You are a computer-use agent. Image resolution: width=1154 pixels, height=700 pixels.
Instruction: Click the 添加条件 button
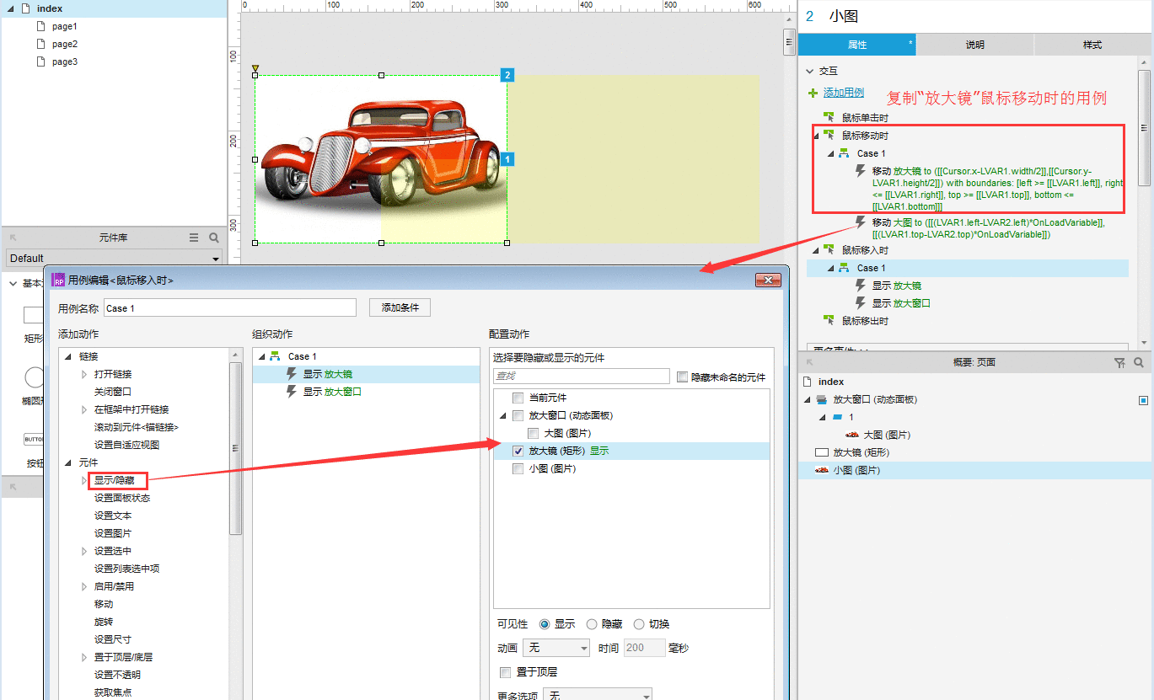[400, 308]
